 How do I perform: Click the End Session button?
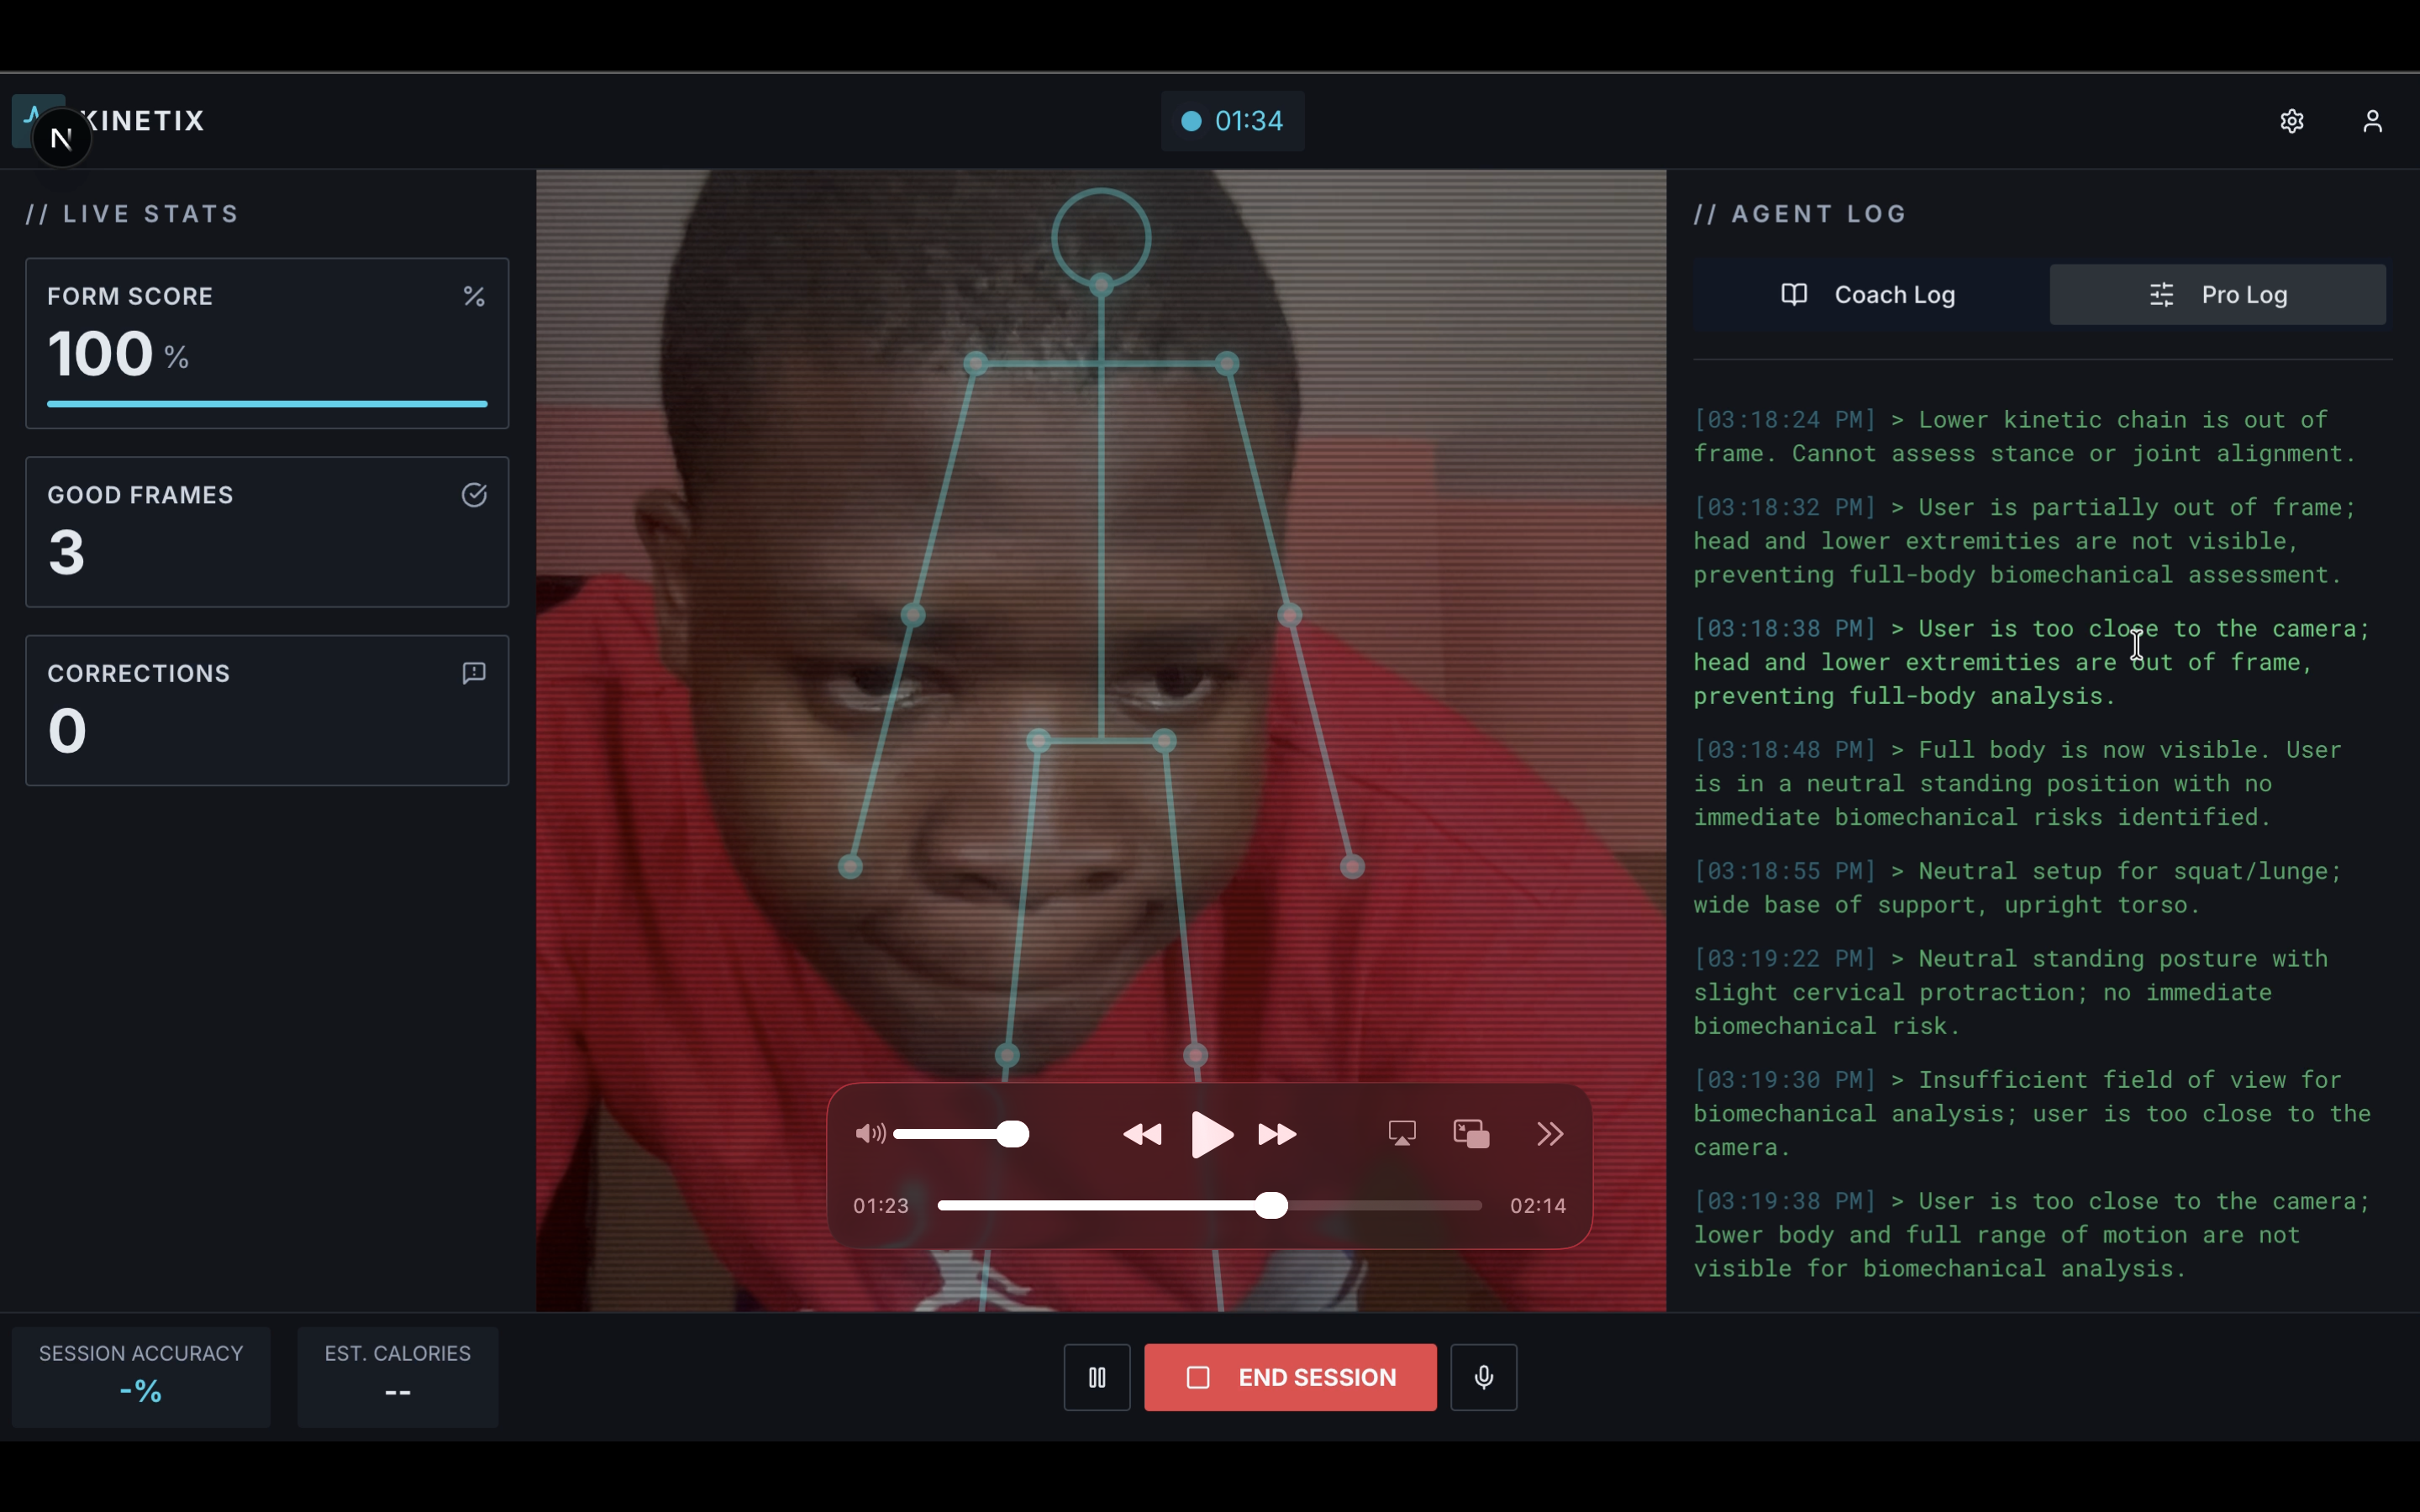click(x=1290, y=1377)
